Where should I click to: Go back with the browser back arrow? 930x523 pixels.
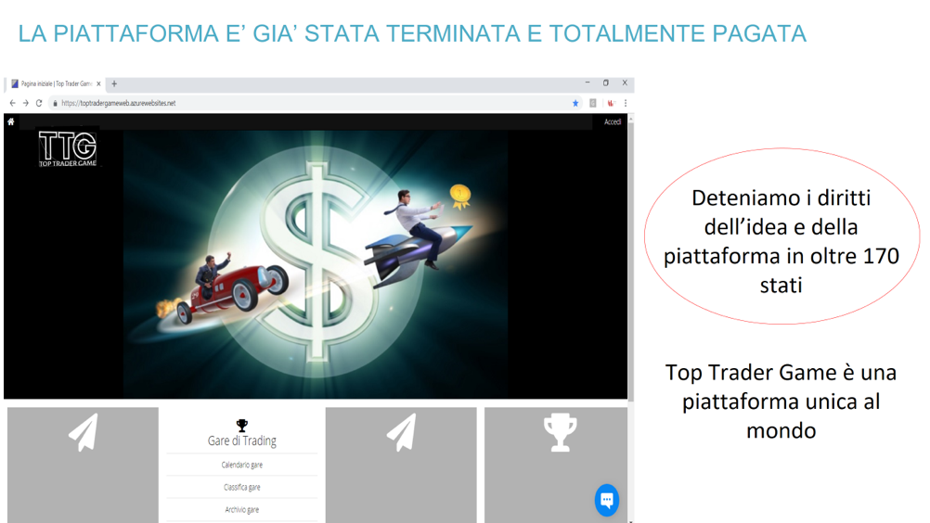click(13, 103)
